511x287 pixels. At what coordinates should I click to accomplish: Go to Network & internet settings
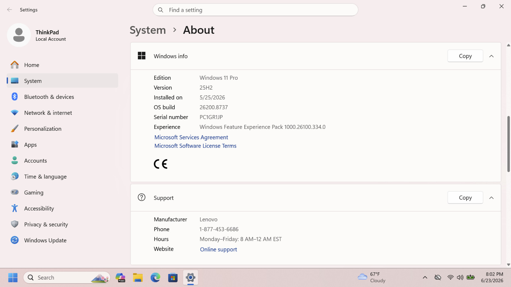click(62, 113)
